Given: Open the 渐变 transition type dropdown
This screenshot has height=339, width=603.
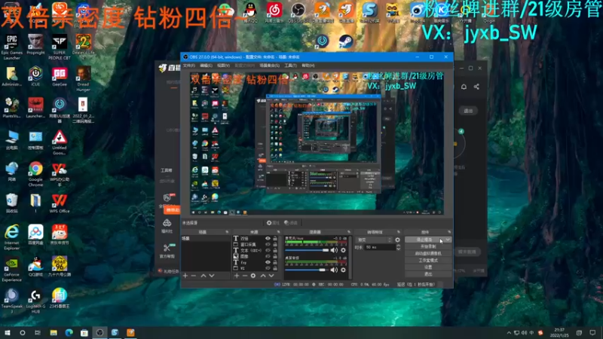Looking at the screenshot, I should coord(374,240).
